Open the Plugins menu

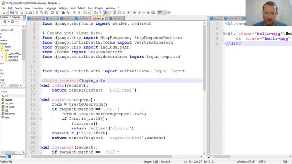coord(99,8)
